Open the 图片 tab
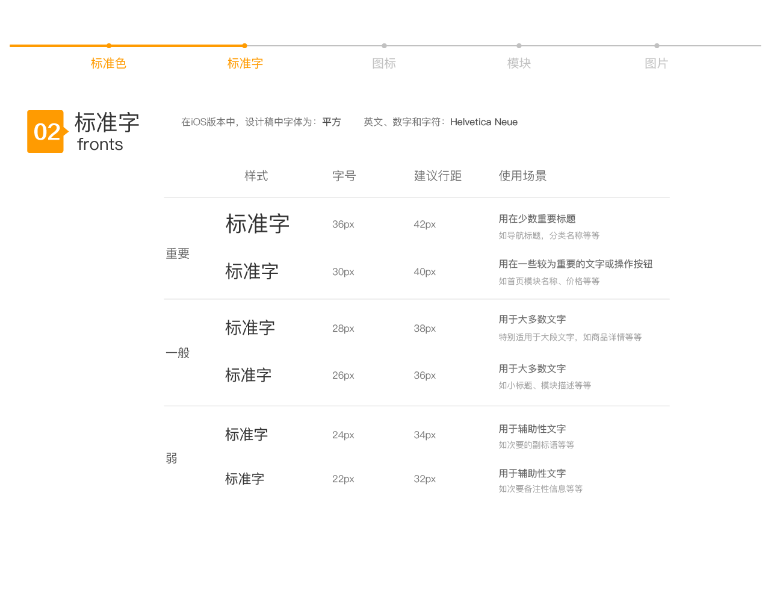This screenshot has width=771, height=614. 656,63
